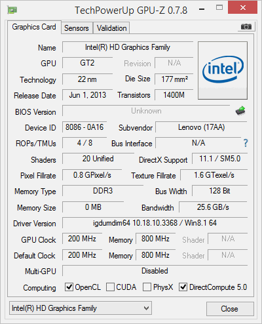This screenshot has width=262, height=324.
Task: Click the Intel vendor logo
Action: 223,70
